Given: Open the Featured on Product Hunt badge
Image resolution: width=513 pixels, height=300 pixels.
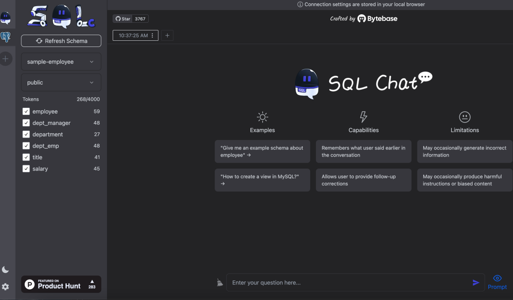Looking at the screenshot, I should (61, 284).
